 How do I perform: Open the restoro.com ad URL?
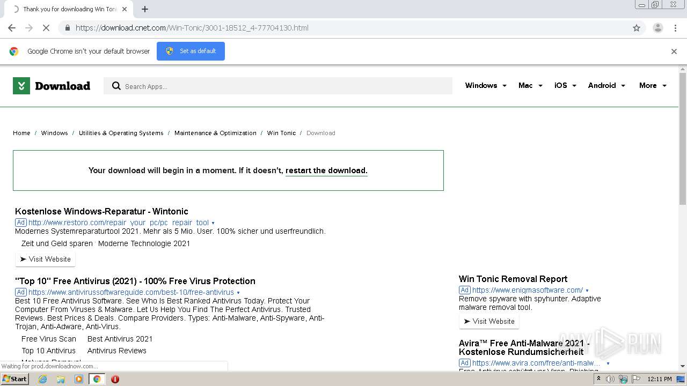point(119,222)
